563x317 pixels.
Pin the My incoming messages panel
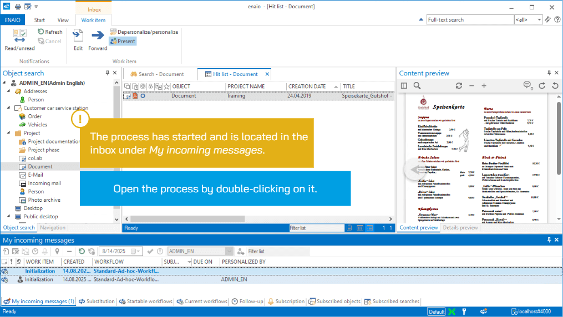549,240
